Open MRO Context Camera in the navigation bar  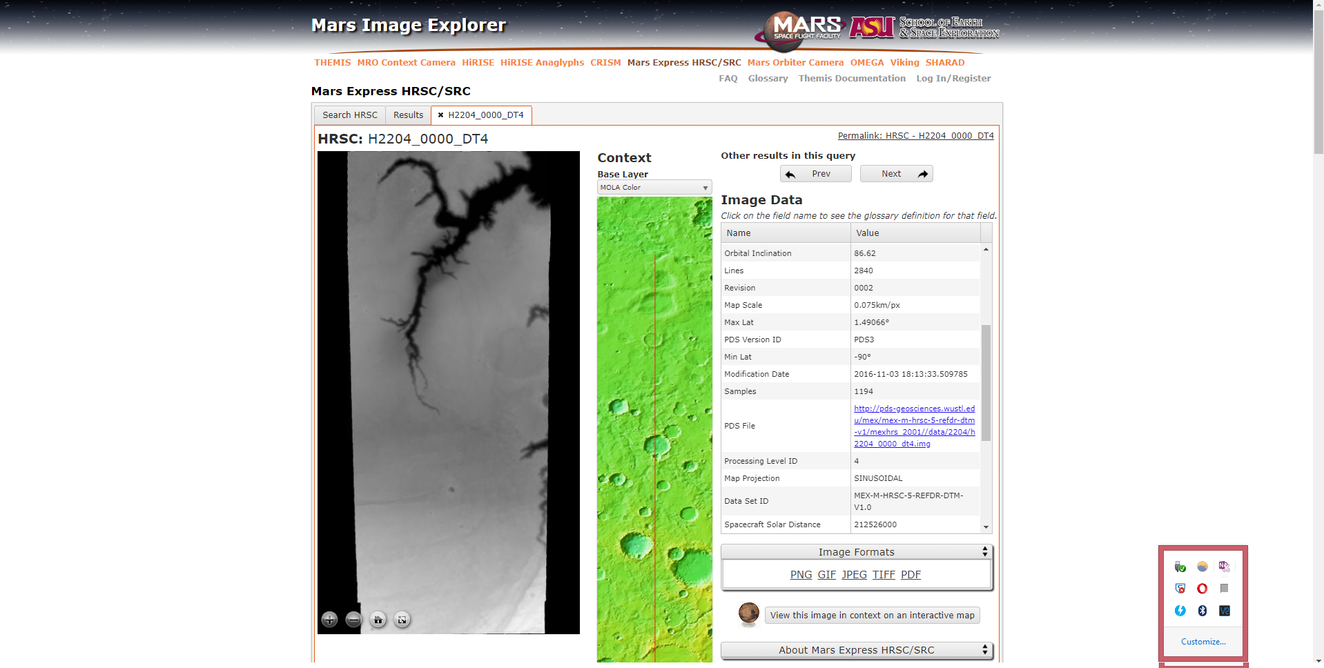(x=407, y=63)
